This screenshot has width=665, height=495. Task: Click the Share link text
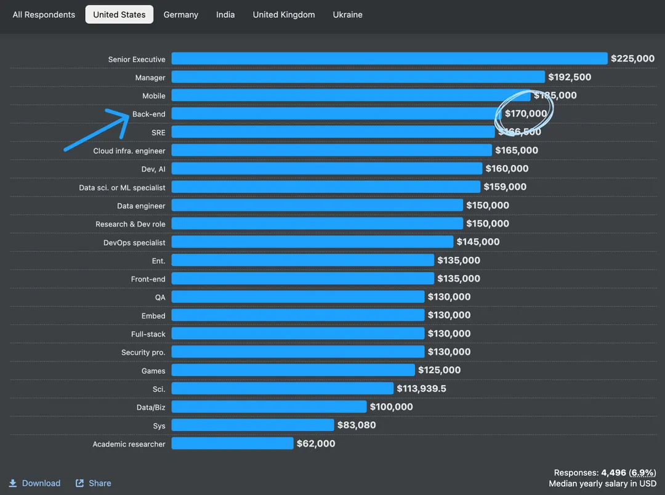pos(100,483)
